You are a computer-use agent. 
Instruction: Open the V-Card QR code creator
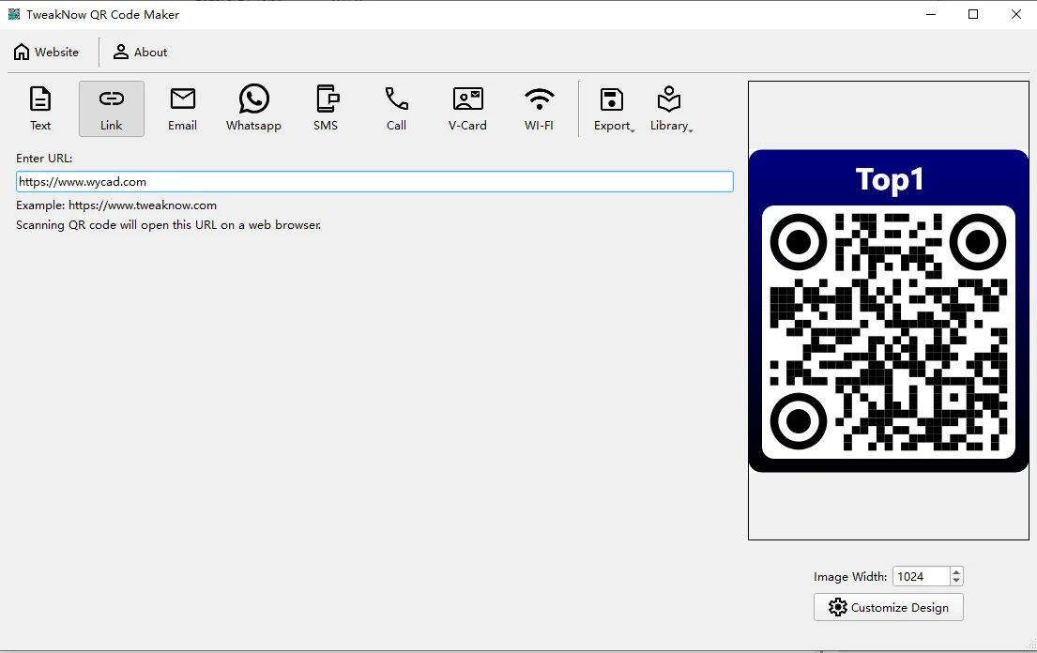click(x=466, y=107)
